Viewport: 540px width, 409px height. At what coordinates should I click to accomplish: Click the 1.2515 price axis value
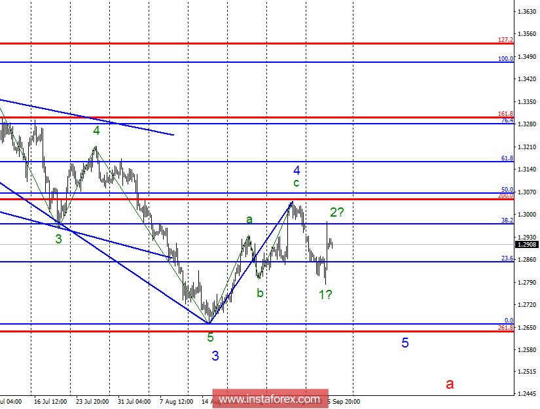click(x=527, y=372)
